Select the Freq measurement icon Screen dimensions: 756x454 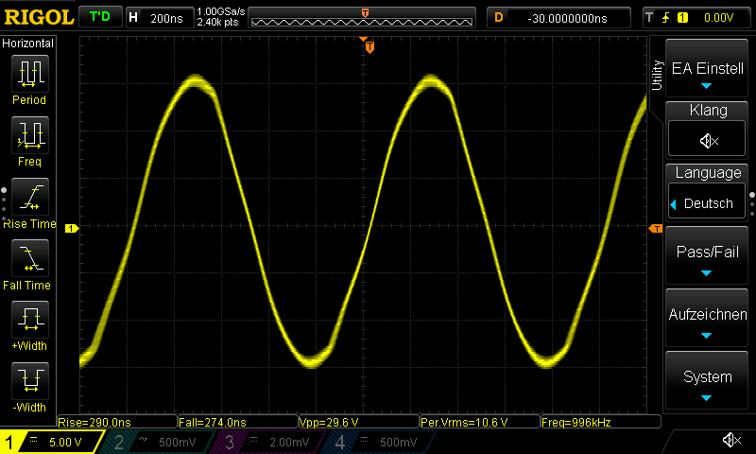[30, 134]
